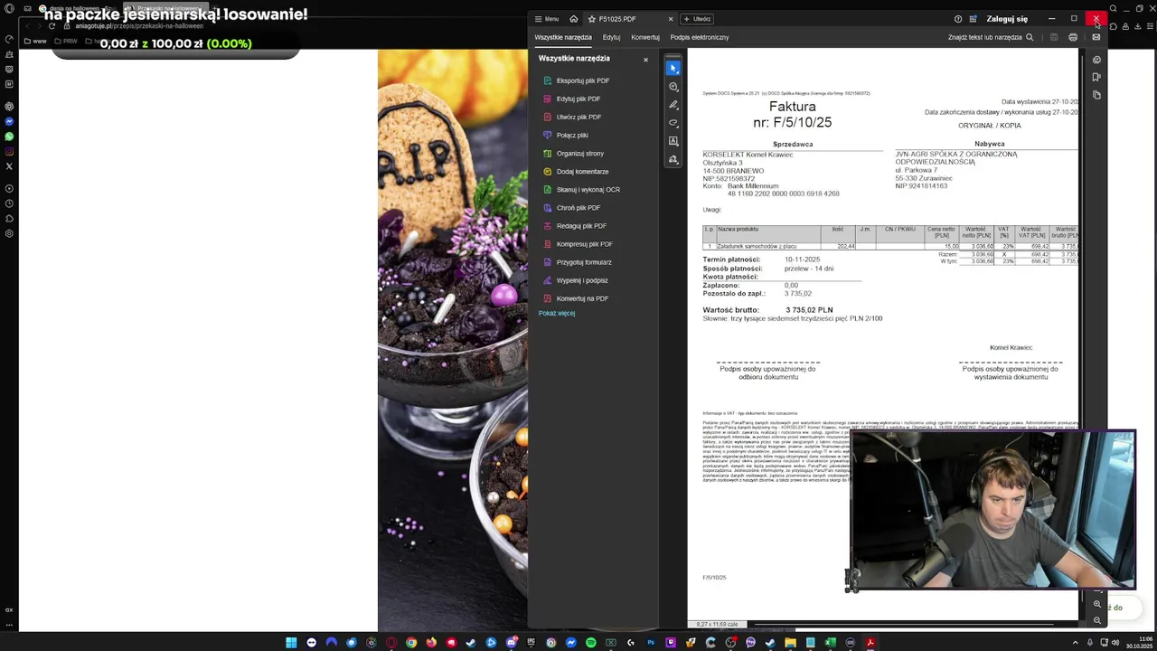Viewport: 1157px width, 651px height.
Task: Open Instagram in the browser sidebar
Action: (9, 151)
